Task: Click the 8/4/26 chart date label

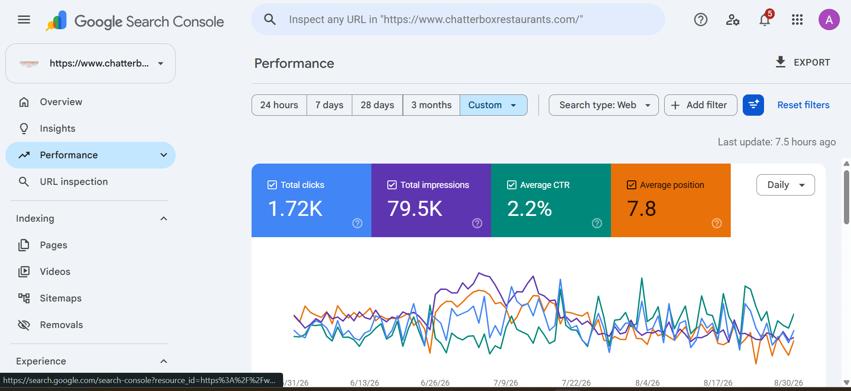Action: [x=647, y=383]
